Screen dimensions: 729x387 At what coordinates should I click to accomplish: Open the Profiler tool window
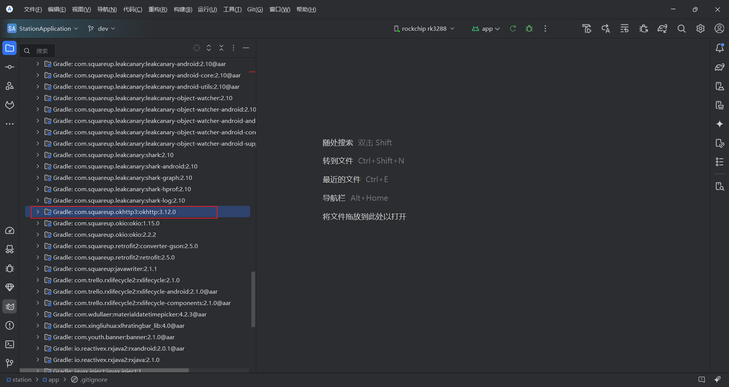click(10, 231)
